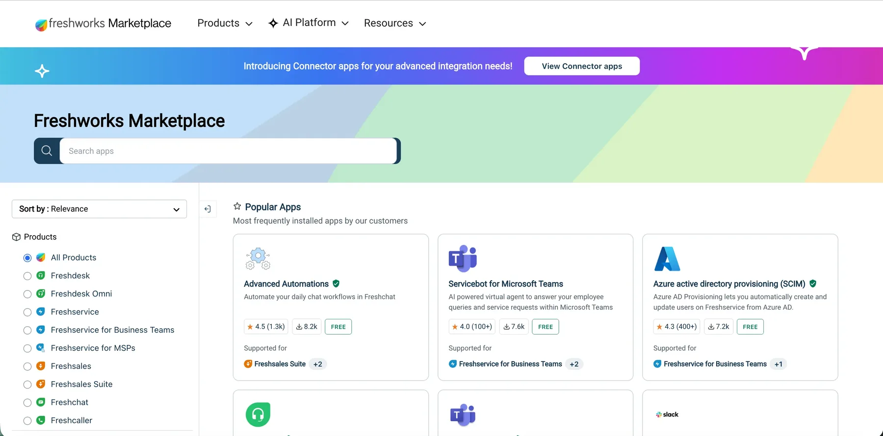Expand +2 supported products on Servicebot card
This screenshot has width=883, height=436.
coord(574,364)
